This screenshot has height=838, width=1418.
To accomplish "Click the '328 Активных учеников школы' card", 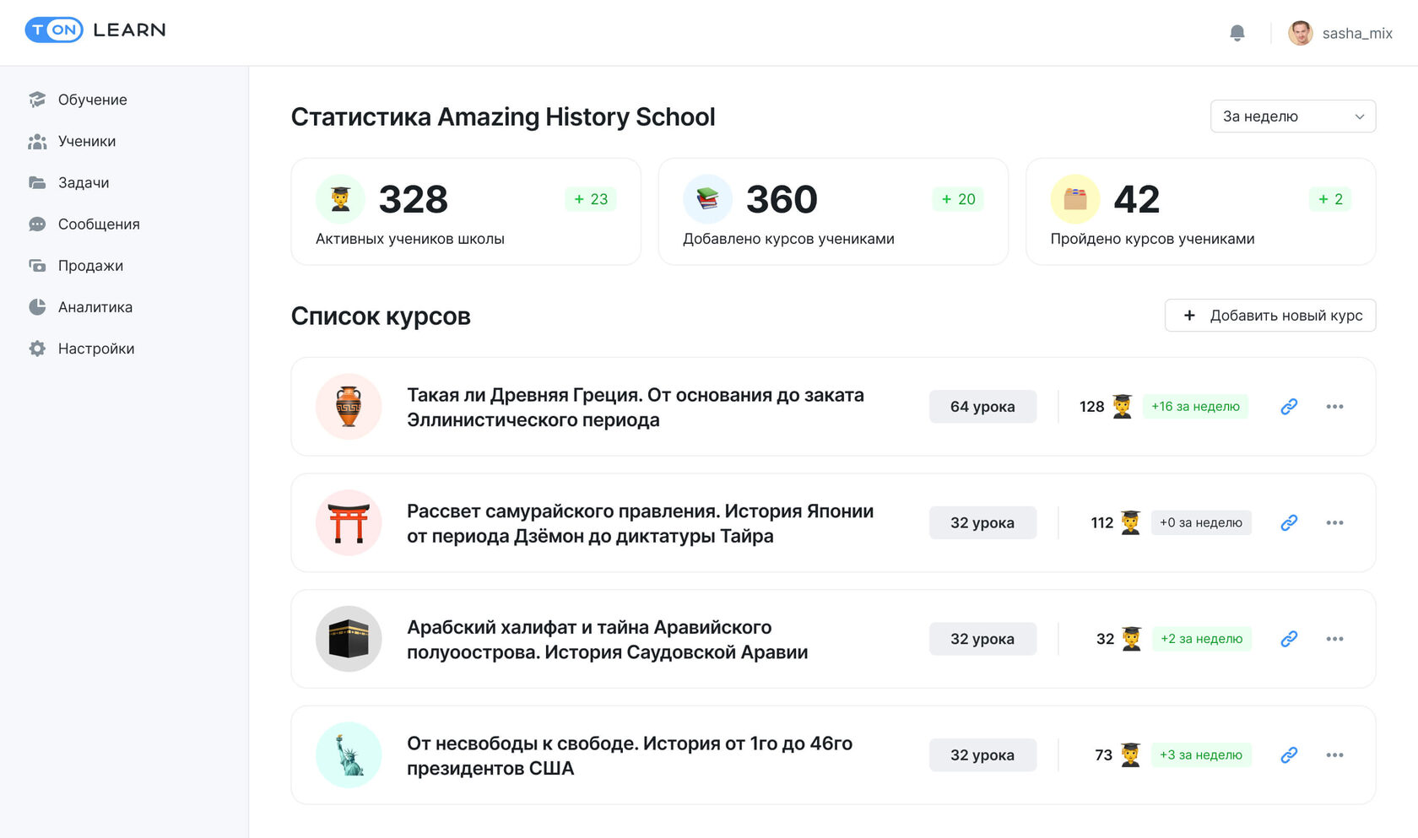I will [x=466, y=212].
